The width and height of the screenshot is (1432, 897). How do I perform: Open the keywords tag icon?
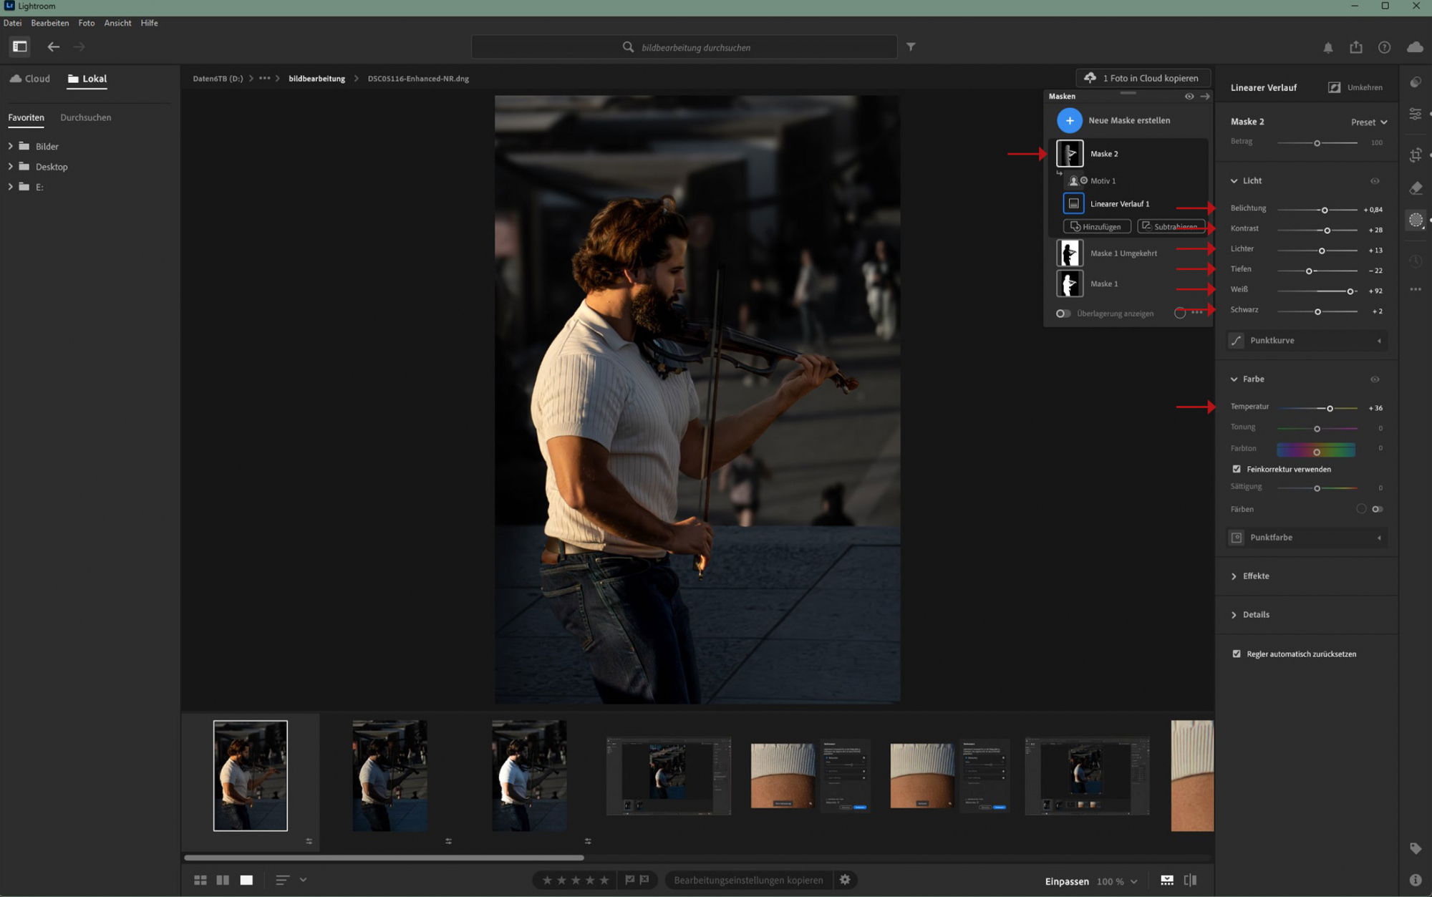coord(1416,848)
